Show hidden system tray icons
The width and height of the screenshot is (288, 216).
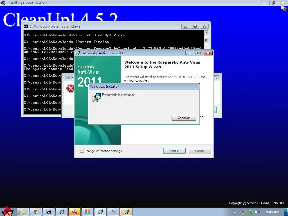(235, 212)
